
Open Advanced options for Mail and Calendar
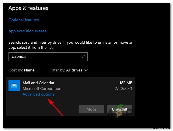pyautogui.click(x=38, y=94)
